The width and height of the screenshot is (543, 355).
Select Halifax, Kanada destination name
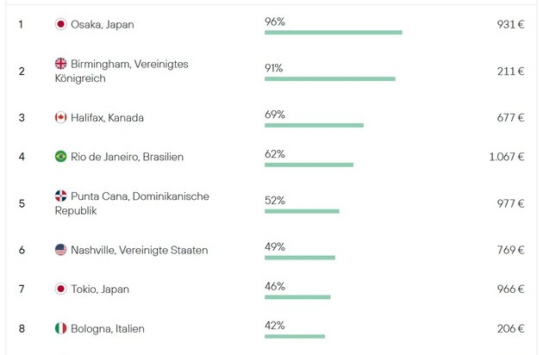107,118
